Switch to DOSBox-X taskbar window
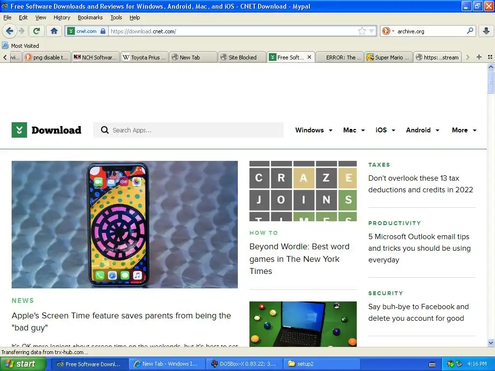The width and height of the screenshot is (495, 371). (245, 364)
